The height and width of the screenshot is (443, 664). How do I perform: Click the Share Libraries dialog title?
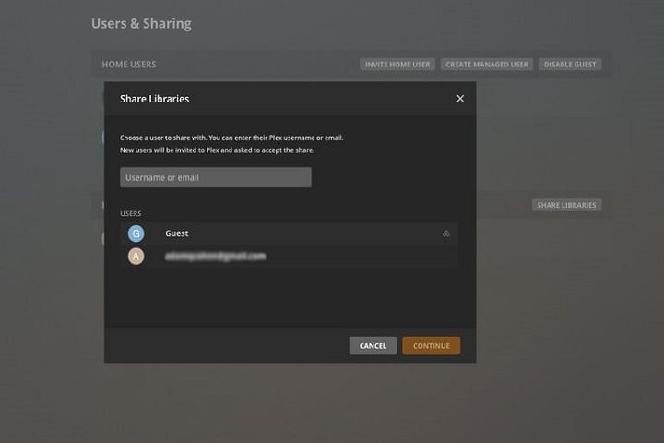(x=154, y=99)
